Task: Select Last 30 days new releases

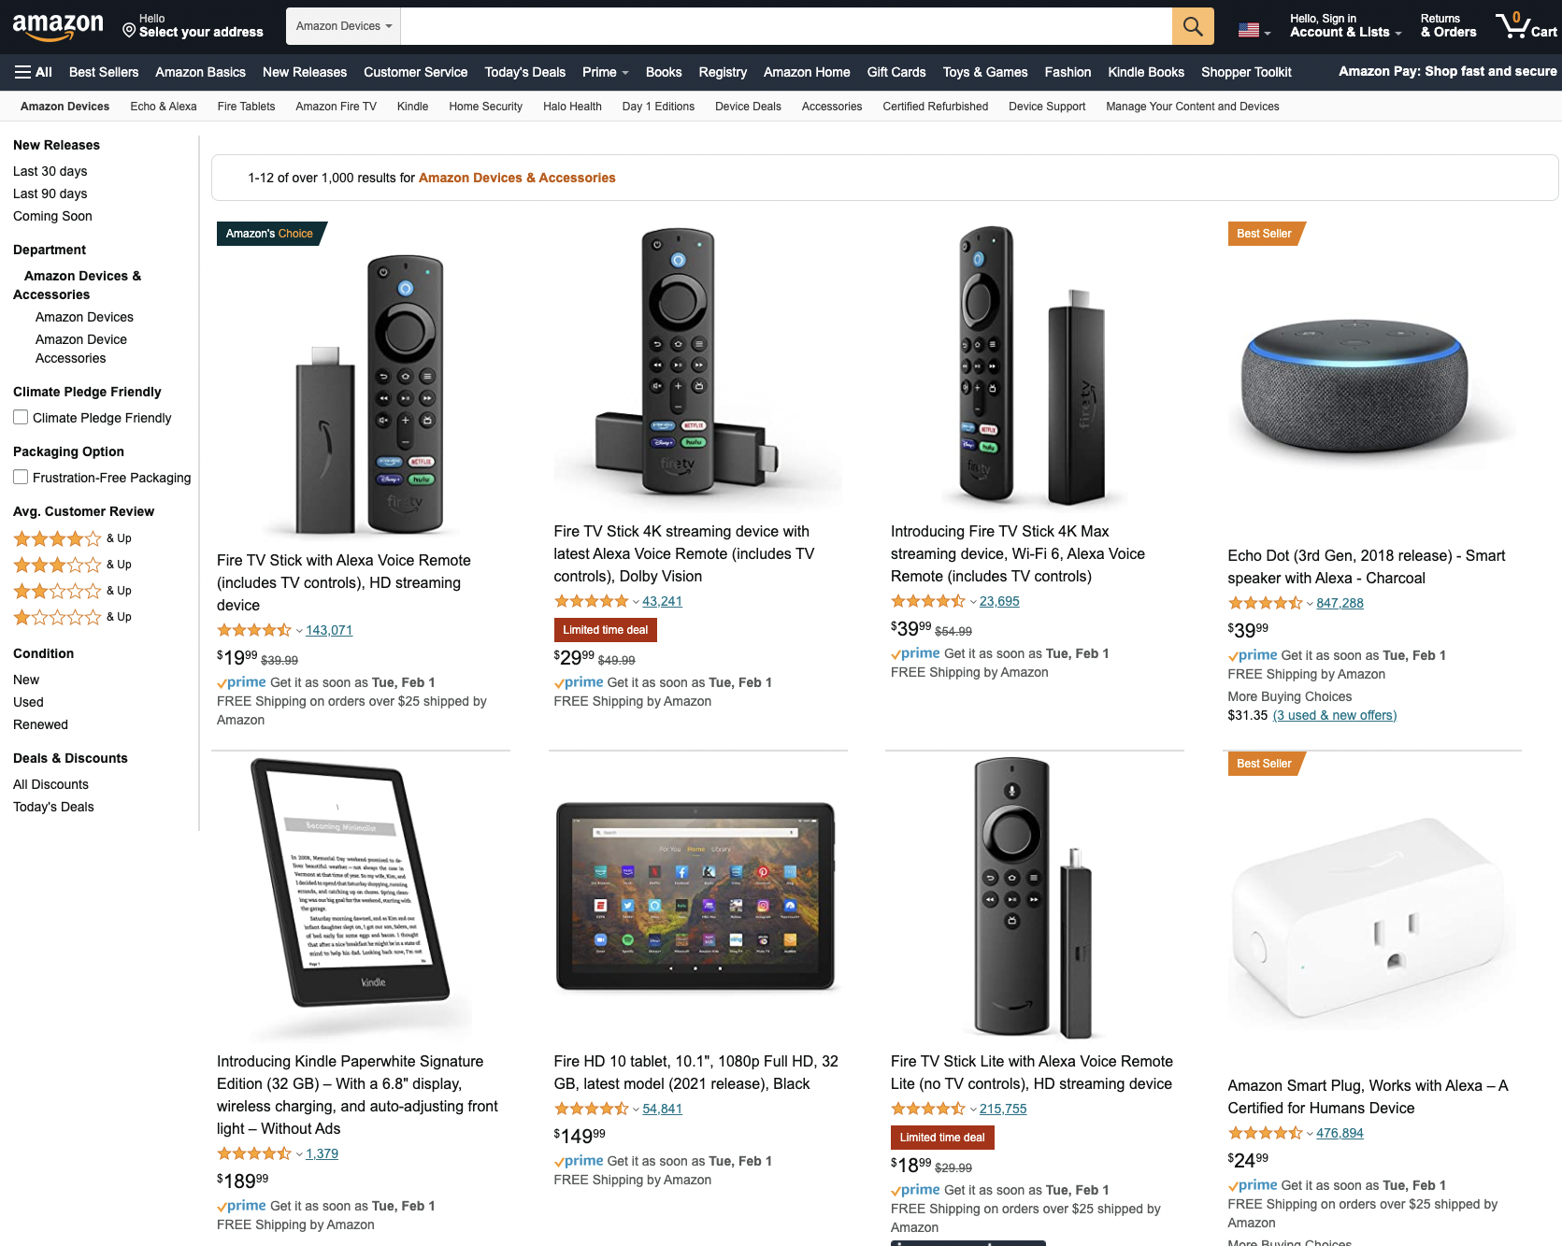Action: pos(50,171)
